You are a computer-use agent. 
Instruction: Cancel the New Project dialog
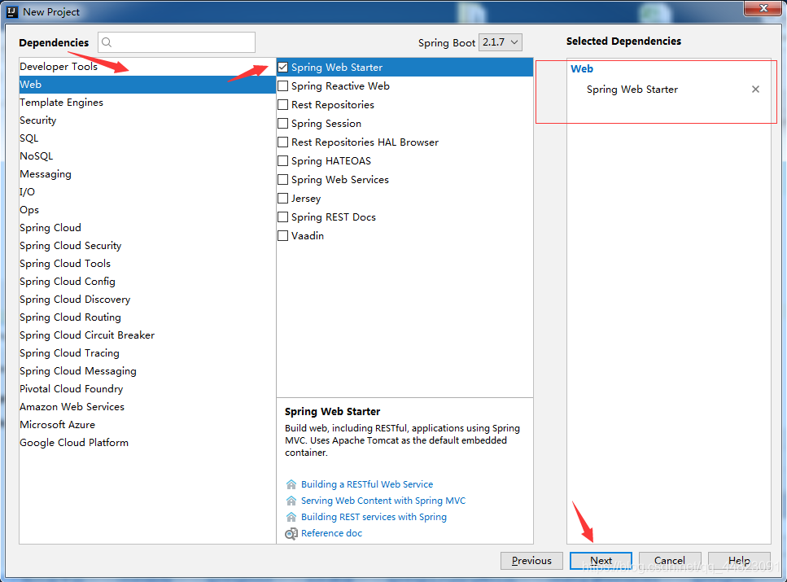670,560
